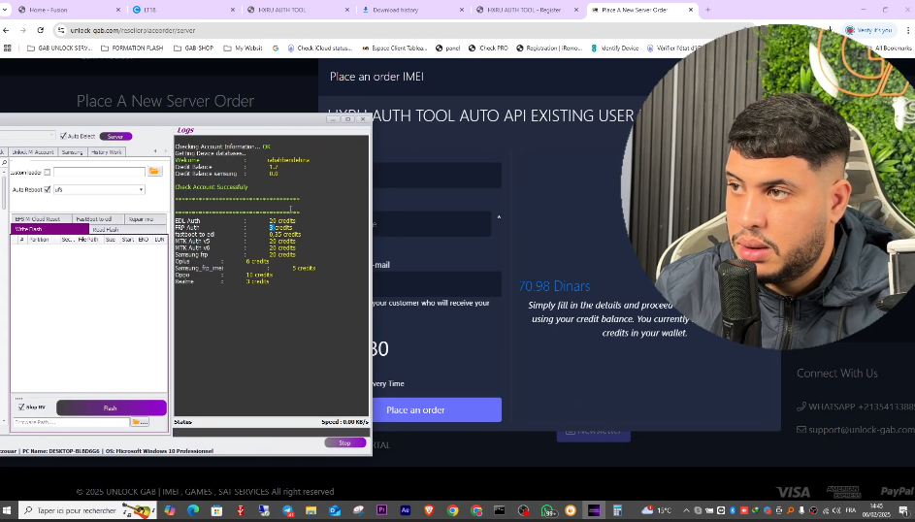Open the weather widget showing 15°C

[657, 510]
